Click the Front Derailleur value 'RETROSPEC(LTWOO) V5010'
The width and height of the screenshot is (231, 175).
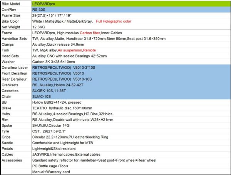(58, 73)
